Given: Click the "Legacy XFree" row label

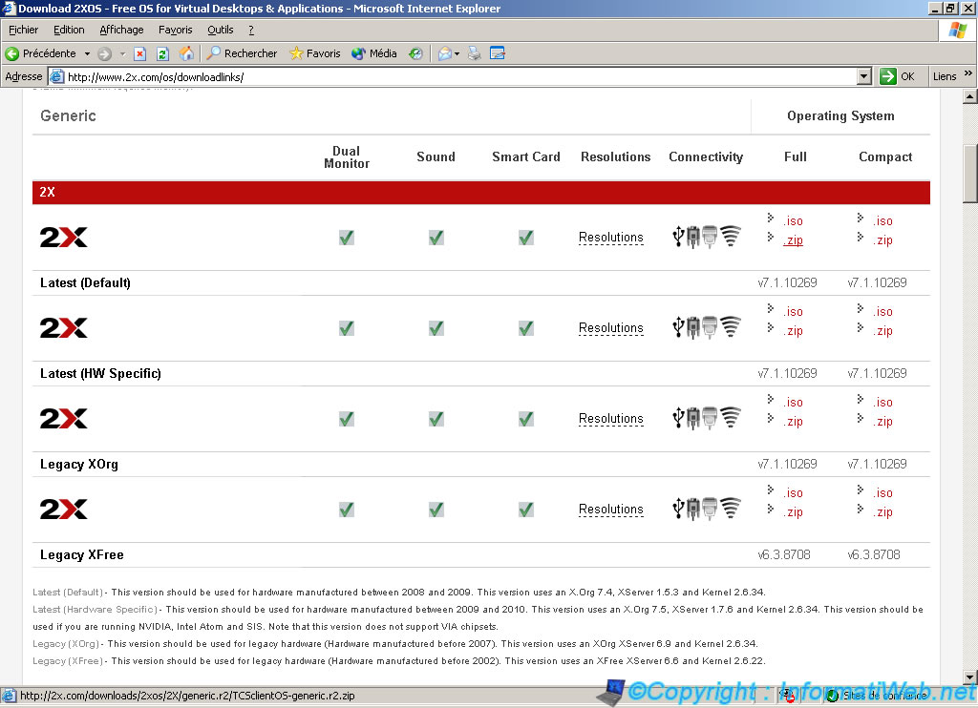Looking at the screenshot, I should click(x=82, y=554).
